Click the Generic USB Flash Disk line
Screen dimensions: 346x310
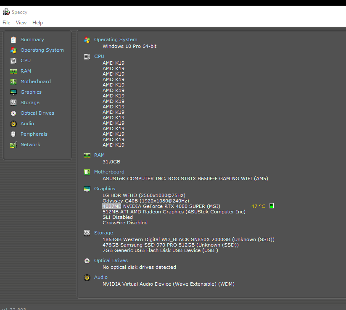tap(160, 250)
